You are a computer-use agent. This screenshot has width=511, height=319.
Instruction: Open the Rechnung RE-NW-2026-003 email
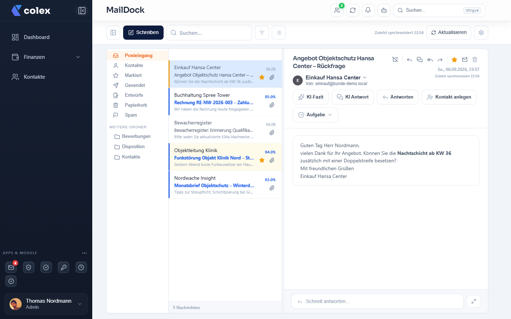(x=225, y=102)
